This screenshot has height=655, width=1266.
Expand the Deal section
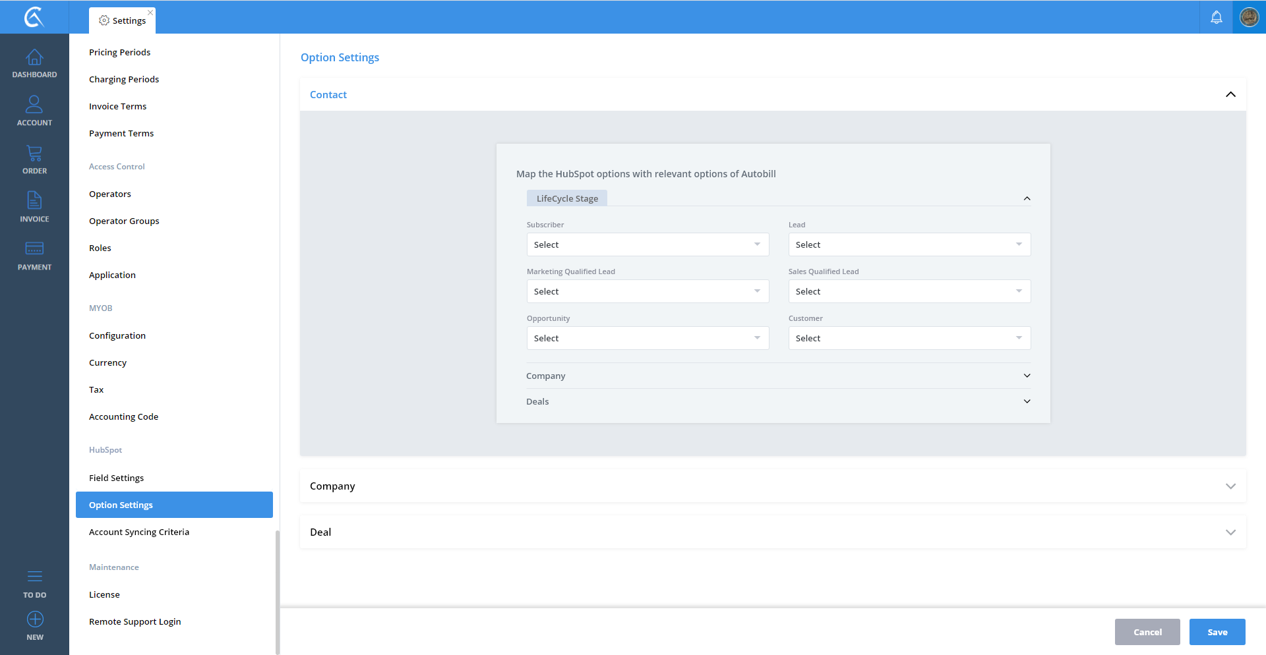click(x=1230, y=532)
